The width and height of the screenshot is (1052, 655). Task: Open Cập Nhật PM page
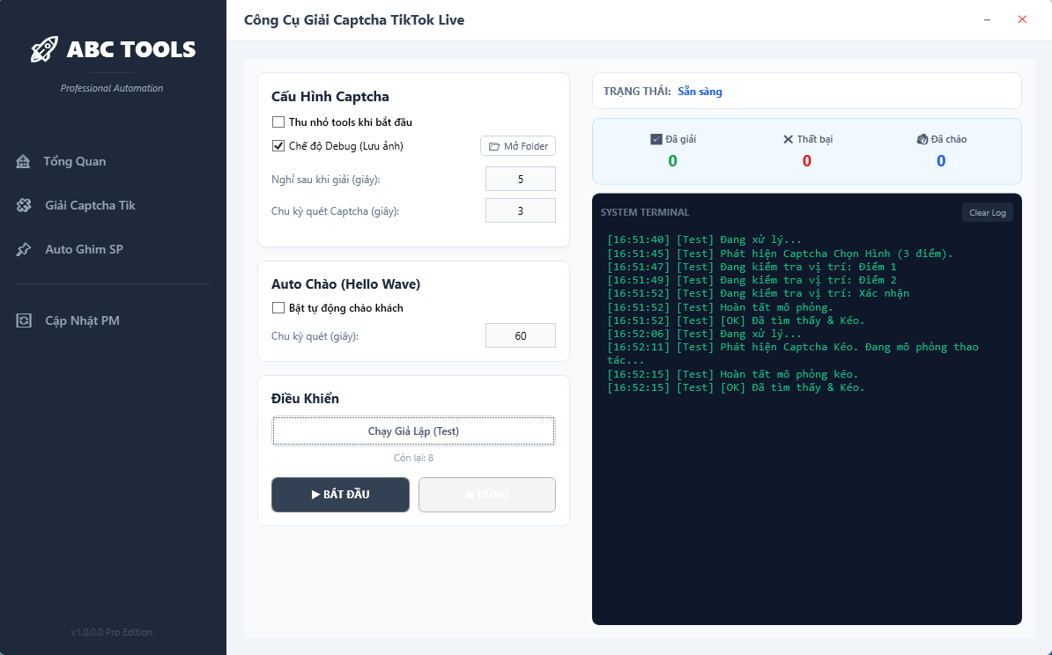(x=82, y=320)
